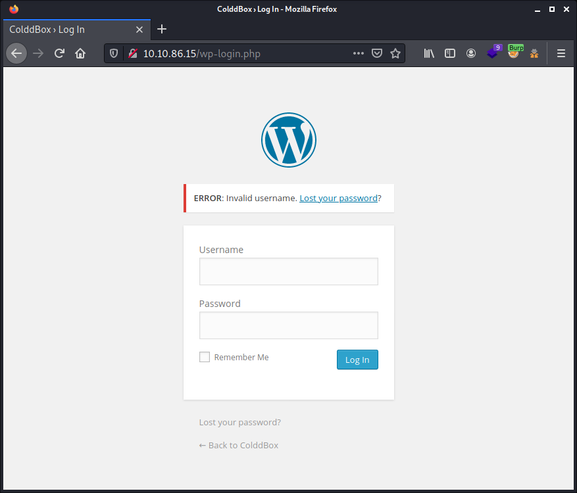Image resolution: width=577 pixels, height=493 pixels.
Task: Minimize the Firefox window
Action: [538, 10]
